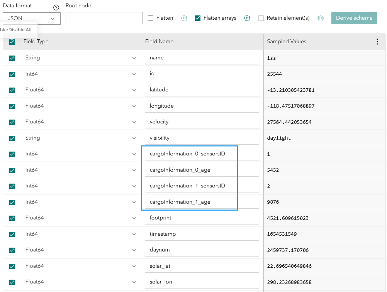Open settings gear next to Flatten
This screenshot has width=387, height=292.
click(184, 18)
